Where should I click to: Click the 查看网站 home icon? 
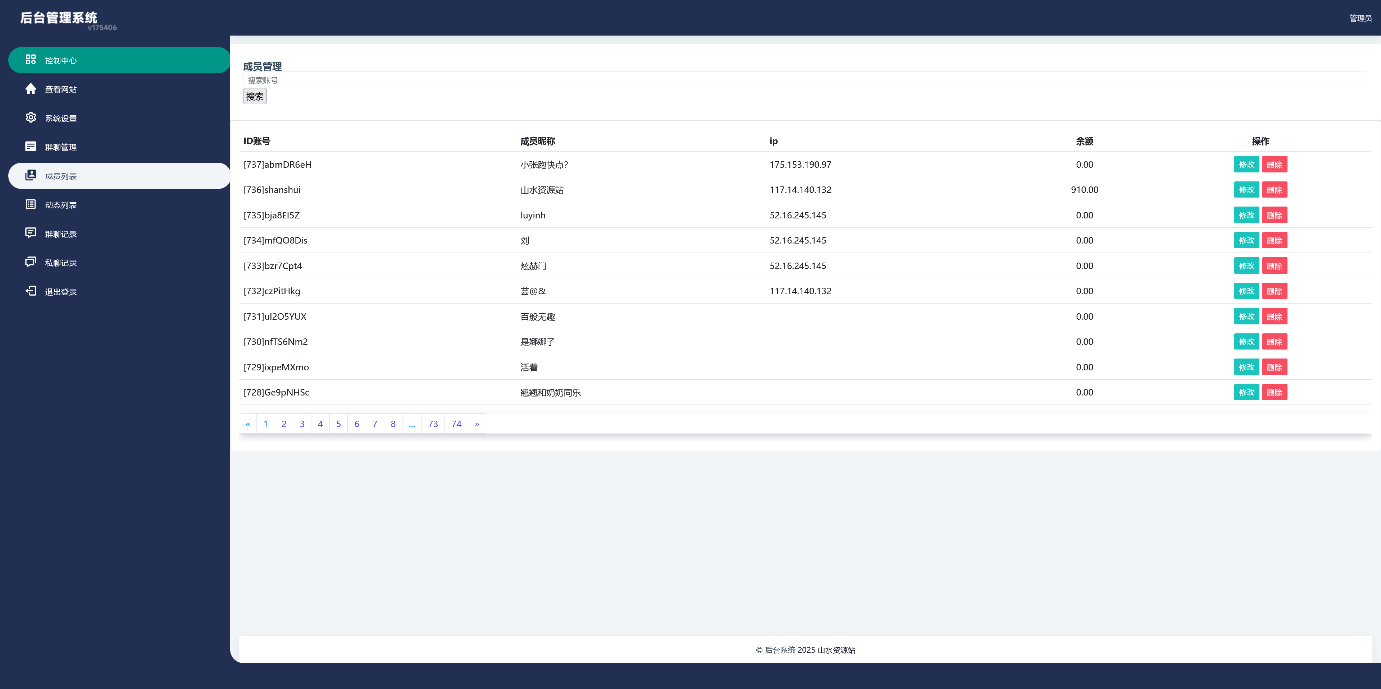[31, 88]
